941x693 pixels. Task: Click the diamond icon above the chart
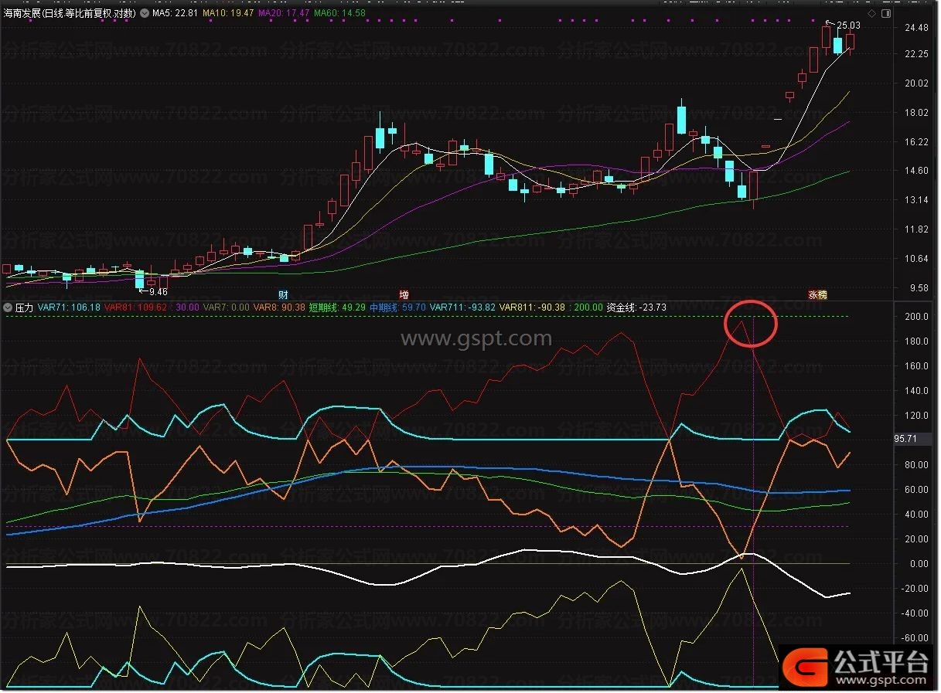[x=872, y=13]
